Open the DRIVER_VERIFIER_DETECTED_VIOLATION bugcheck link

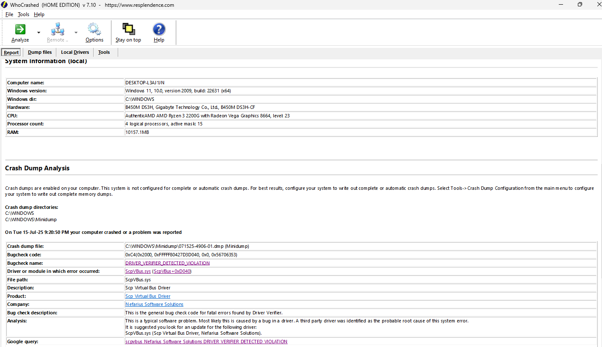coord(167,263)
